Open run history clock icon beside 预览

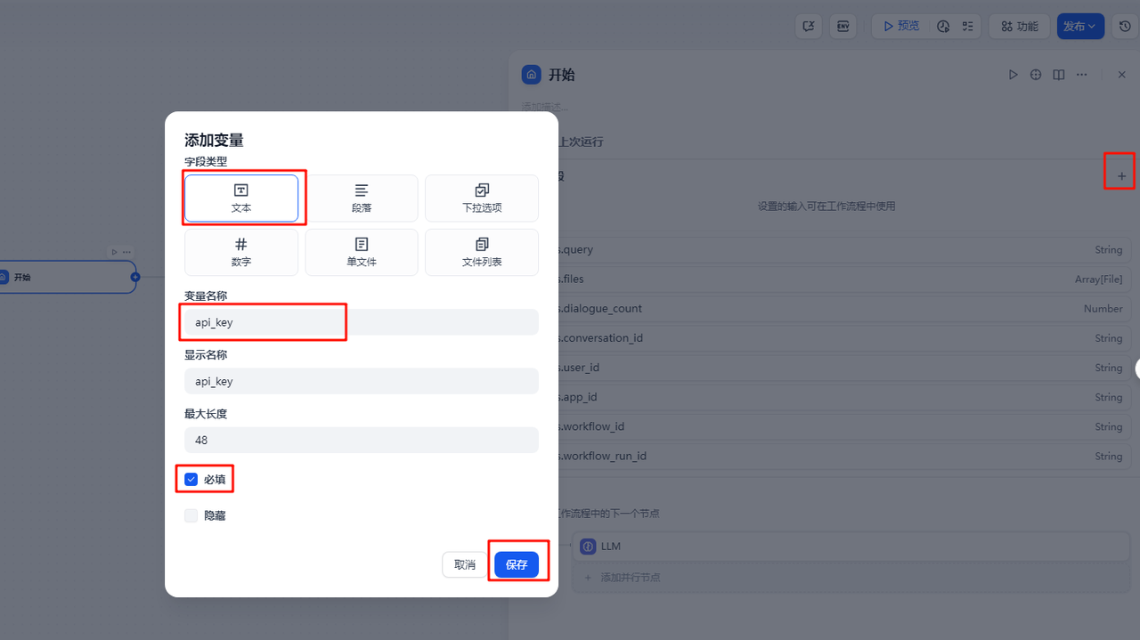[x=943, y=27]
